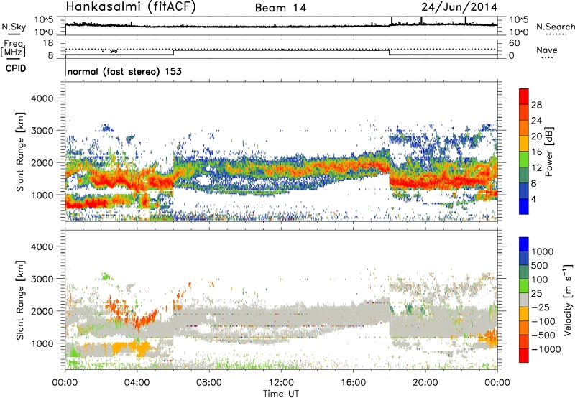575x398 pixels.
Task: Click the '24' label on the power color bar
Action: 536,121
